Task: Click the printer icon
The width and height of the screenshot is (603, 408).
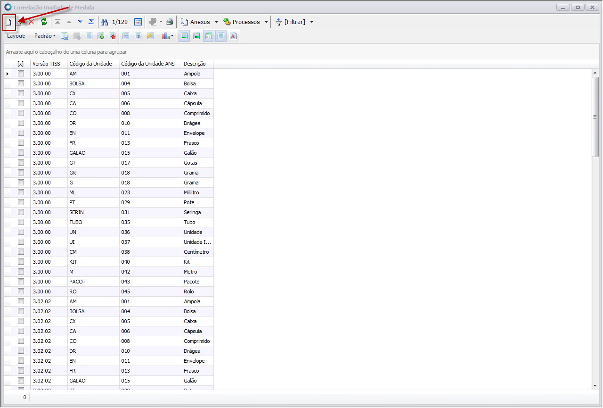Action: [x=170, y=22]
